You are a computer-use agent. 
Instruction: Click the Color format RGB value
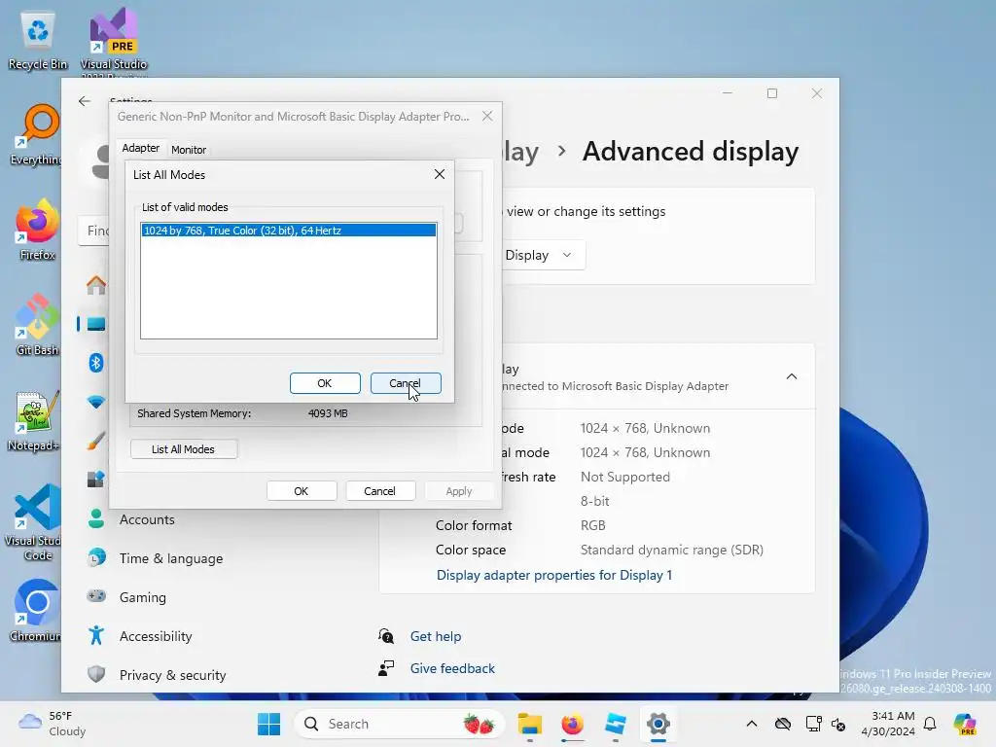point(592,525)
